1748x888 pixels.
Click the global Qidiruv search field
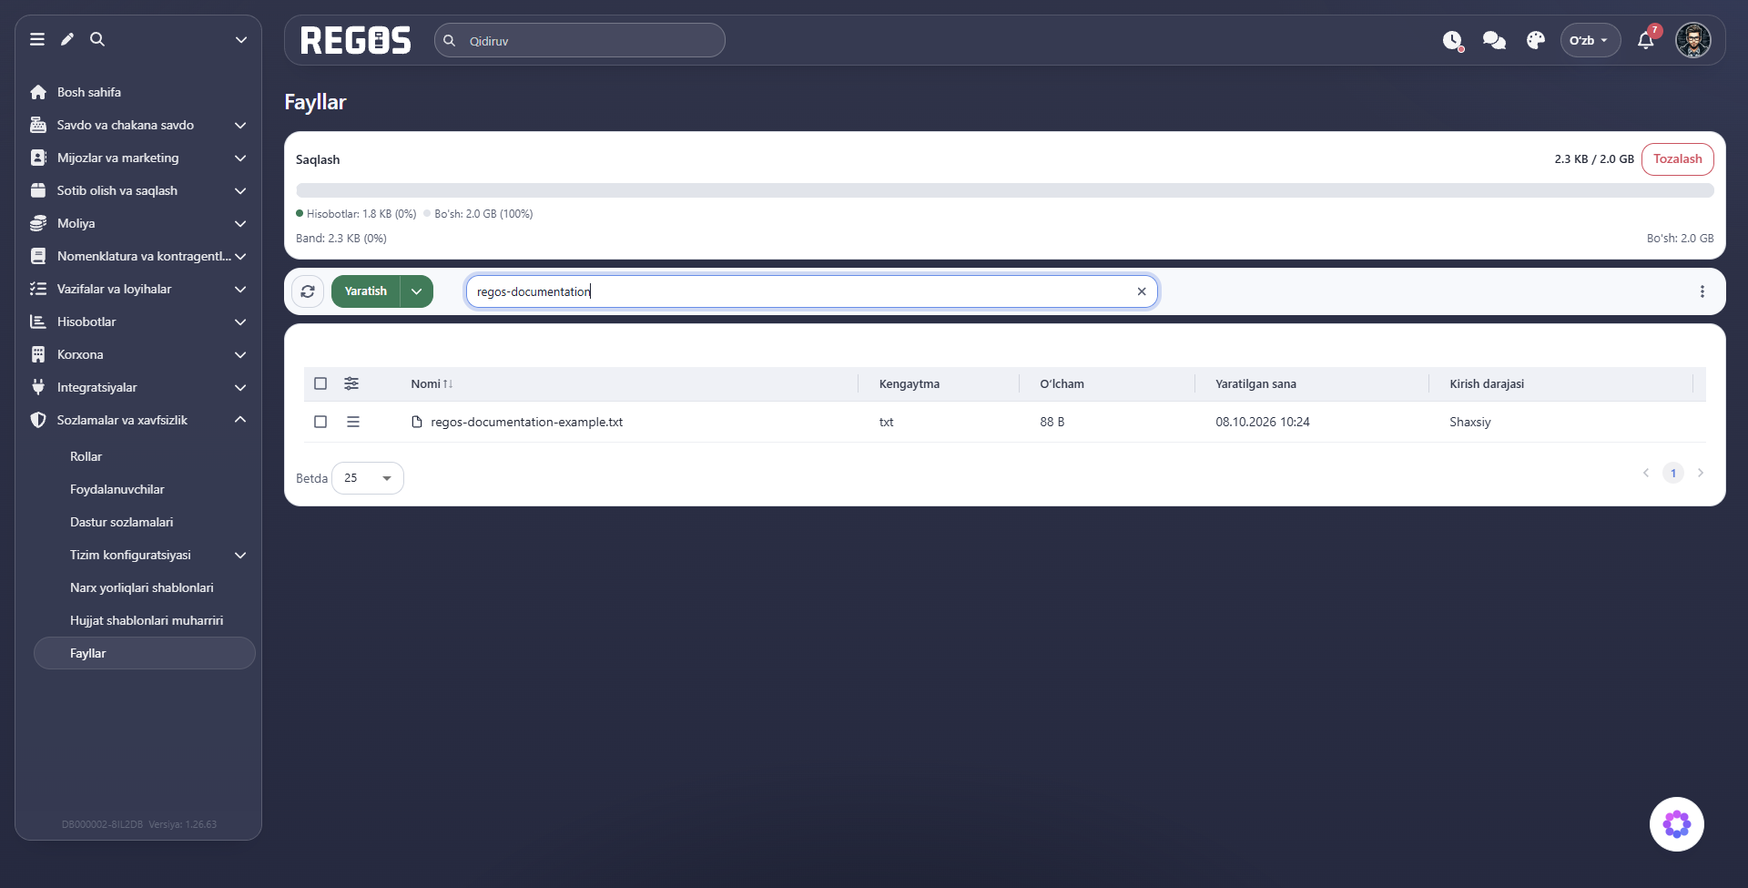pos(580,40)
